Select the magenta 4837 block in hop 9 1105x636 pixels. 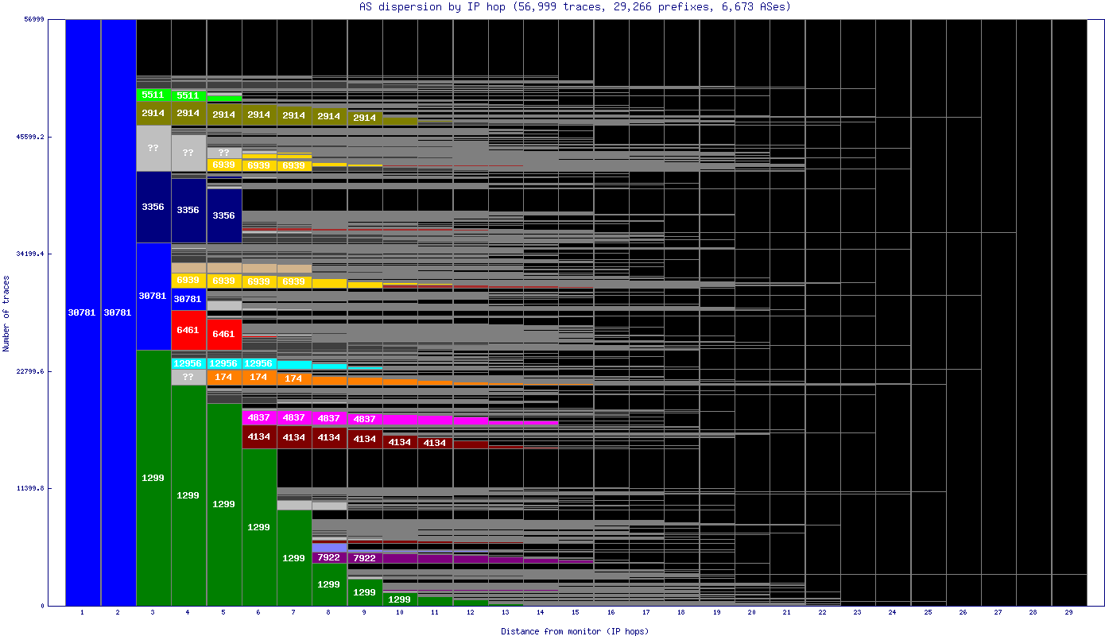pos(365,419)
